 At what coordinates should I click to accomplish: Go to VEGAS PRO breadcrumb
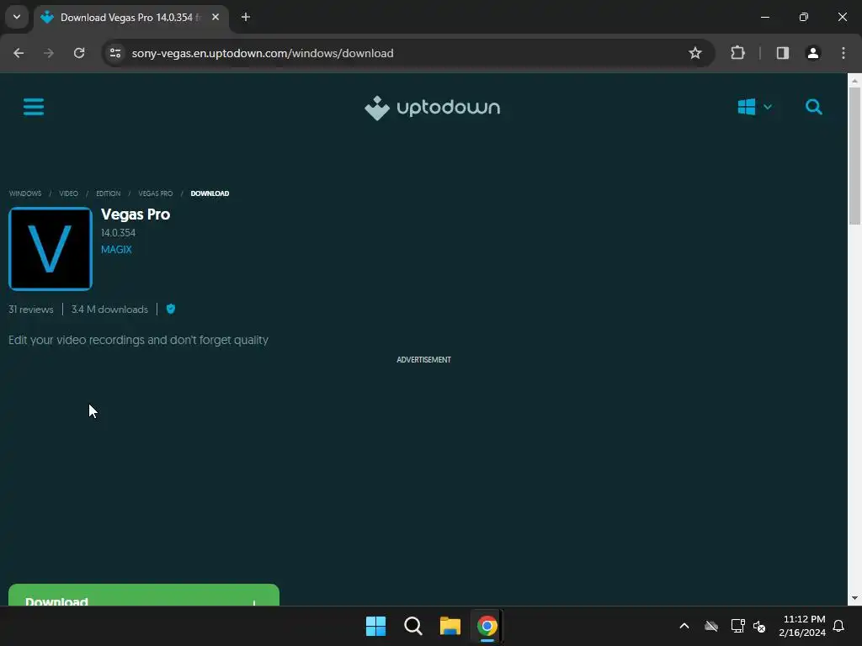pos(156,193)
